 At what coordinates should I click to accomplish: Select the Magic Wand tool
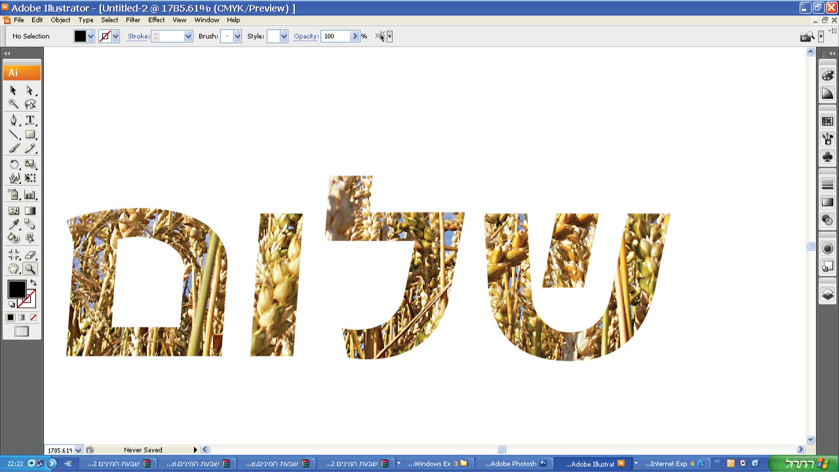[x=14, y=105]
